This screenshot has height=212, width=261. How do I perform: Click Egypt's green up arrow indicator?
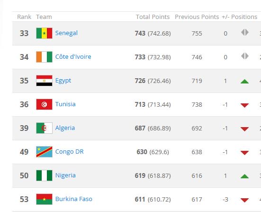[x=245, y=81]
